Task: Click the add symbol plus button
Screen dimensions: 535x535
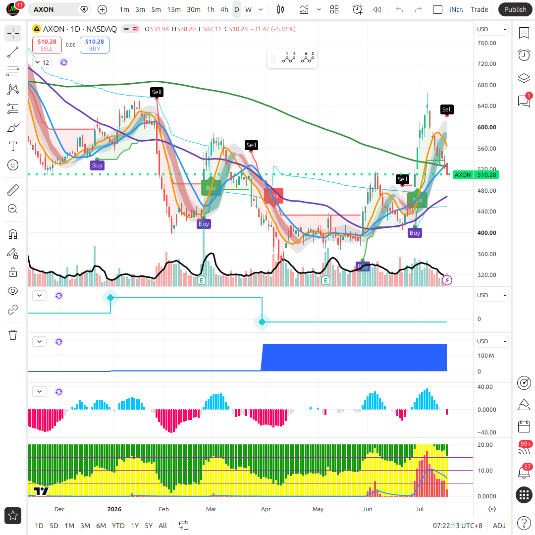Action: (x=102, y=9)
